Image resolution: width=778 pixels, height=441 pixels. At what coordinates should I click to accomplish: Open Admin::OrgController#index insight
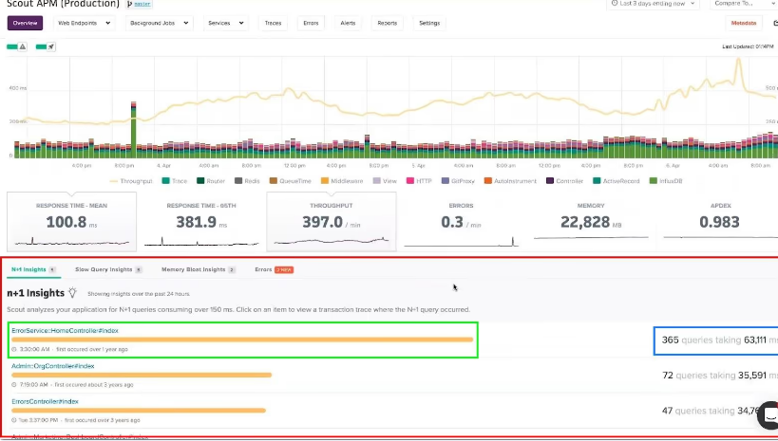pyautogui.click(x=52, y=366)
